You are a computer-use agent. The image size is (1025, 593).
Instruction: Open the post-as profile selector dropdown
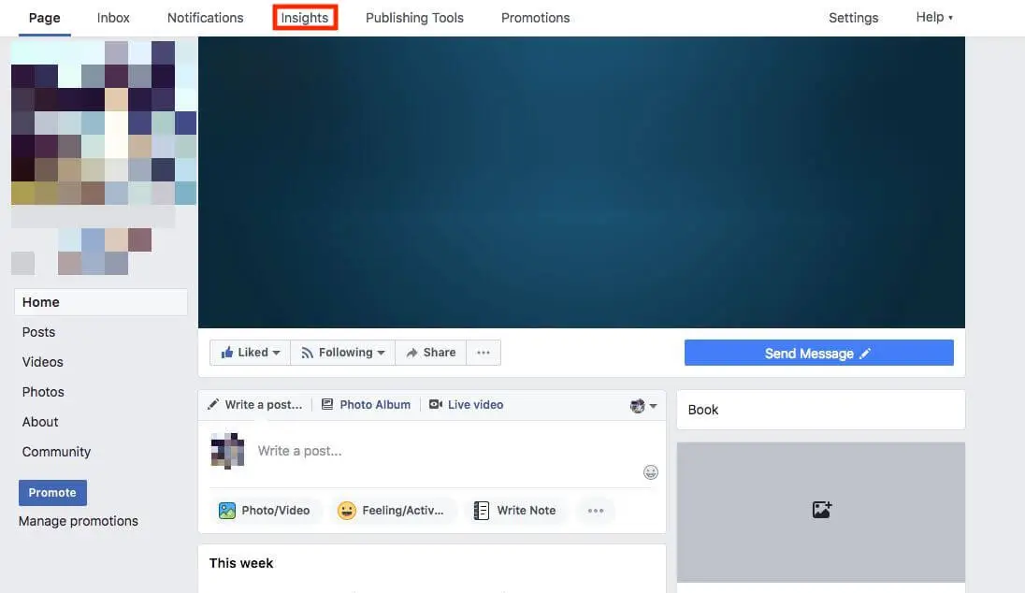(x=643, y=406)
